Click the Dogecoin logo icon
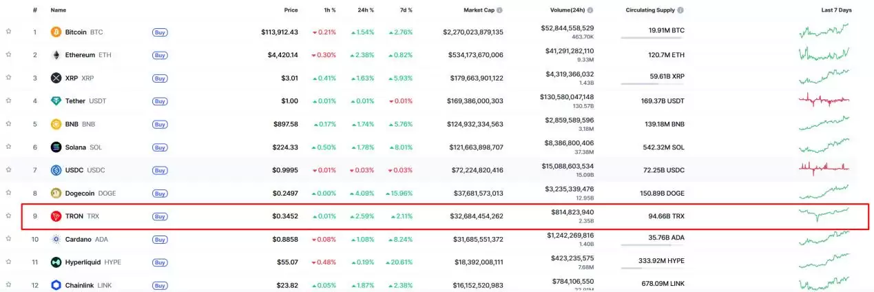The width and height of the screenshot is (874, 292). (56, 194)
